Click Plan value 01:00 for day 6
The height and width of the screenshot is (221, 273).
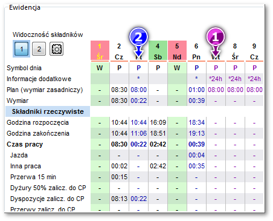pyautogui.click(x=196, y=90)
